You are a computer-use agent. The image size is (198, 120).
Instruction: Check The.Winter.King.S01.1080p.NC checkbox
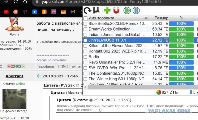pyautogui.click(x=85, y=79)
